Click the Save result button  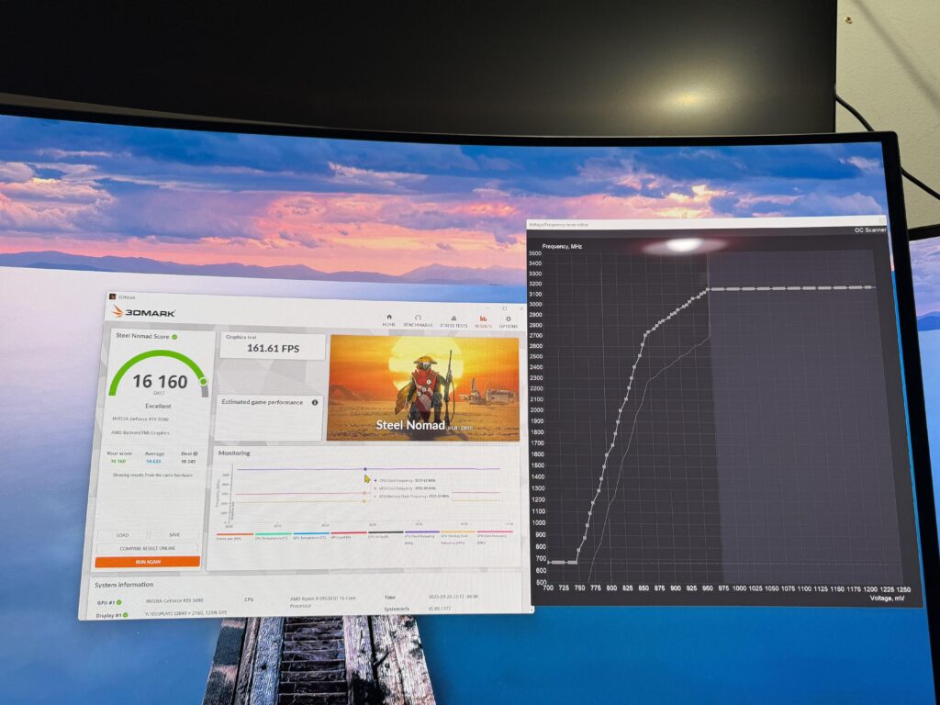coord(174,534)
